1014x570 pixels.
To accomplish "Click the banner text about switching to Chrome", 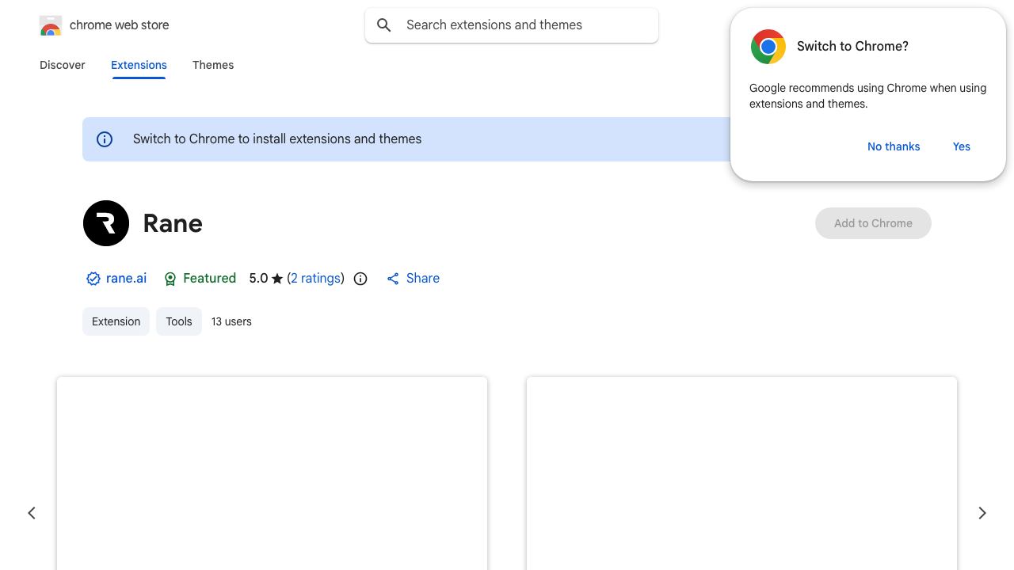I will (277, 139).
